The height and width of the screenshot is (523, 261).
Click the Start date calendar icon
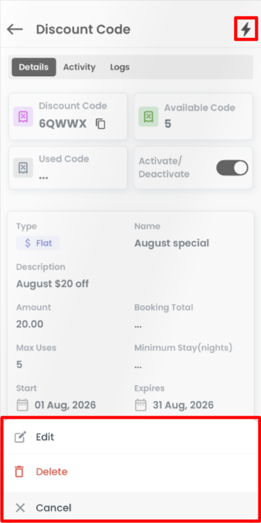point(22,405)
